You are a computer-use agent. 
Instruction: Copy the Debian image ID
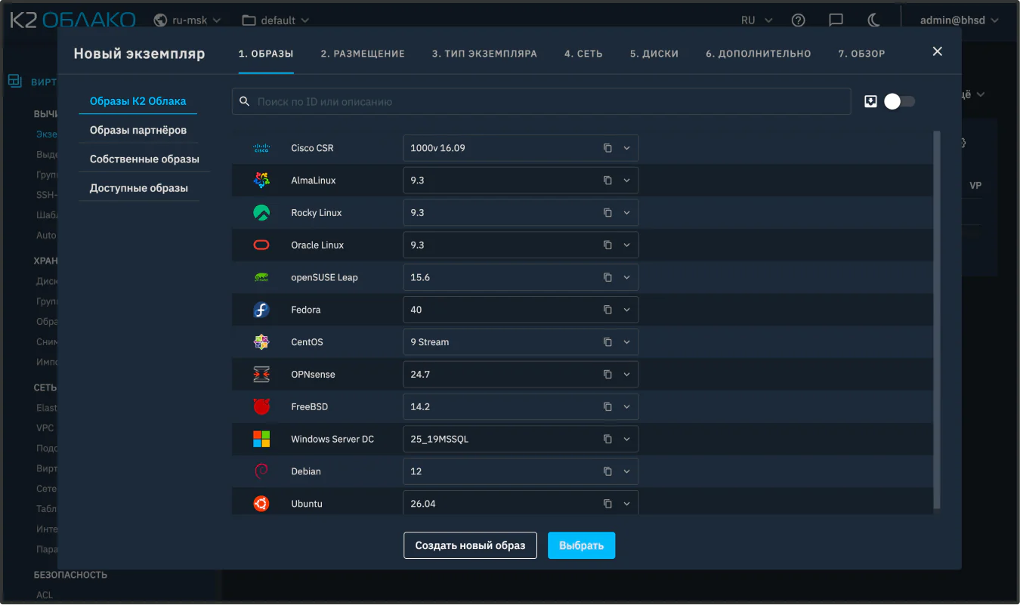[x=607, y=471]
